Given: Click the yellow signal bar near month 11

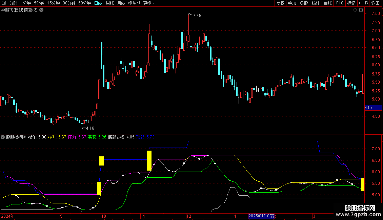Looking at the screenshot, I should [x=149, y=160].
